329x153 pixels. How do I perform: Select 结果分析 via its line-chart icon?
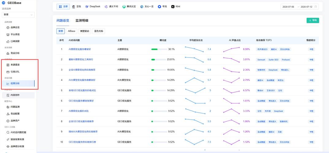pyautogui.click(x=8, y=84)
